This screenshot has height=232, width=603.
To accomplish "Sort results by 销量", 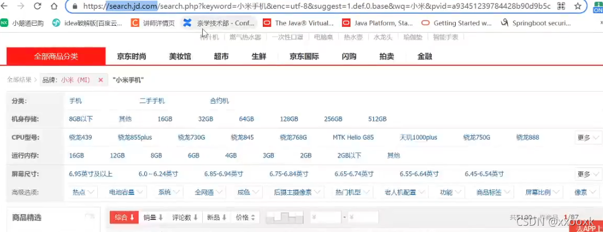I will pyautogui.click(x=153, y=217).
